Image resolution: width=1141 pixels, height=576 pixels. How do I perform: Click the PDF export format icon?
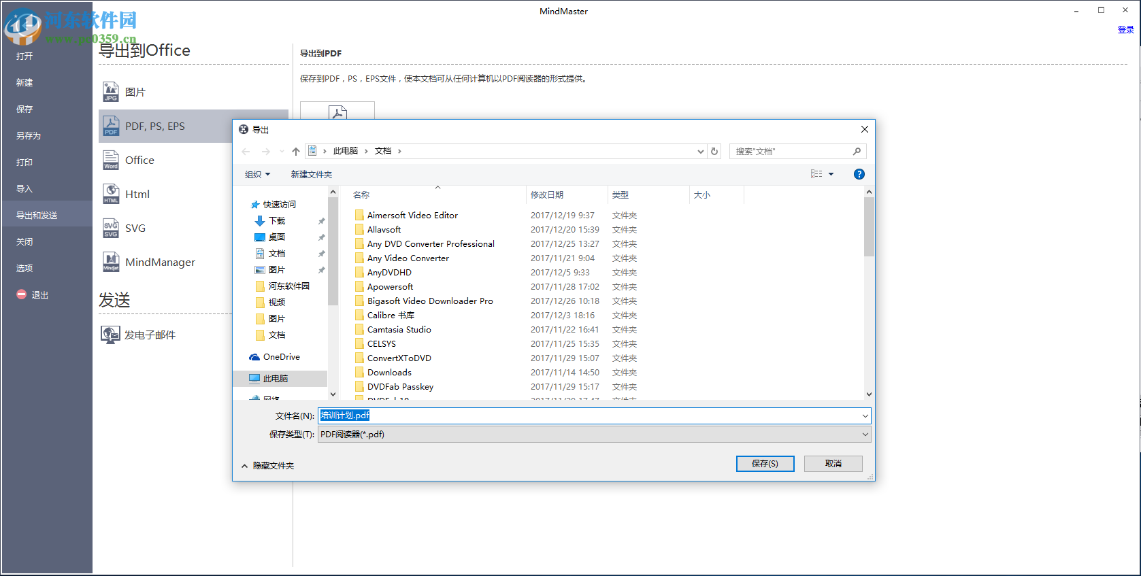tap(111, 126)
